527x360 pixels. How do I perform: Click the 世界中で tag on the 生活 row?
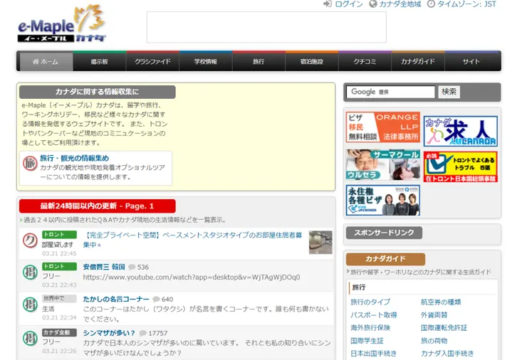click(x=59, y=298)
